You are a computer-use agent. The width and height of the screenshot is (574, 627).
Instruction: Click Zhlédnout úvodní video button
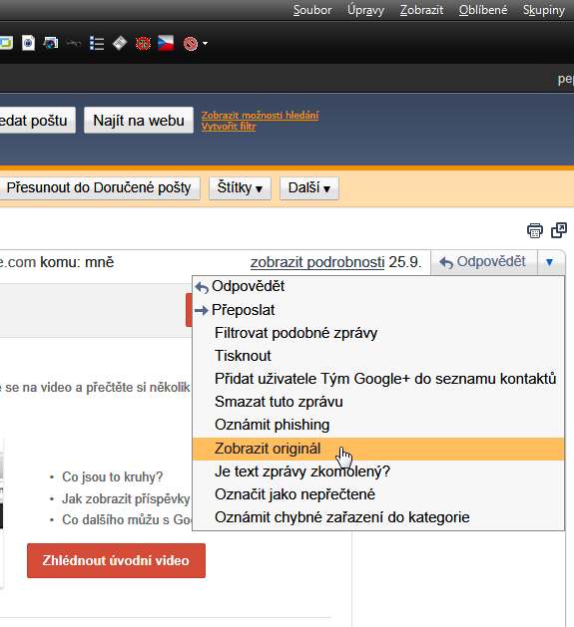click(x=116, y=560)
